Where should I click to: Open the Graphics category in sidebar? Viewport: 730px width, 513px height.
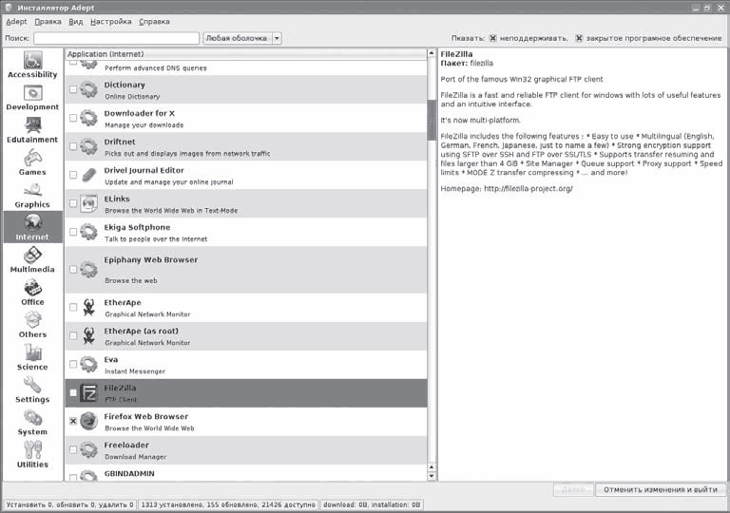click(32, 194)
